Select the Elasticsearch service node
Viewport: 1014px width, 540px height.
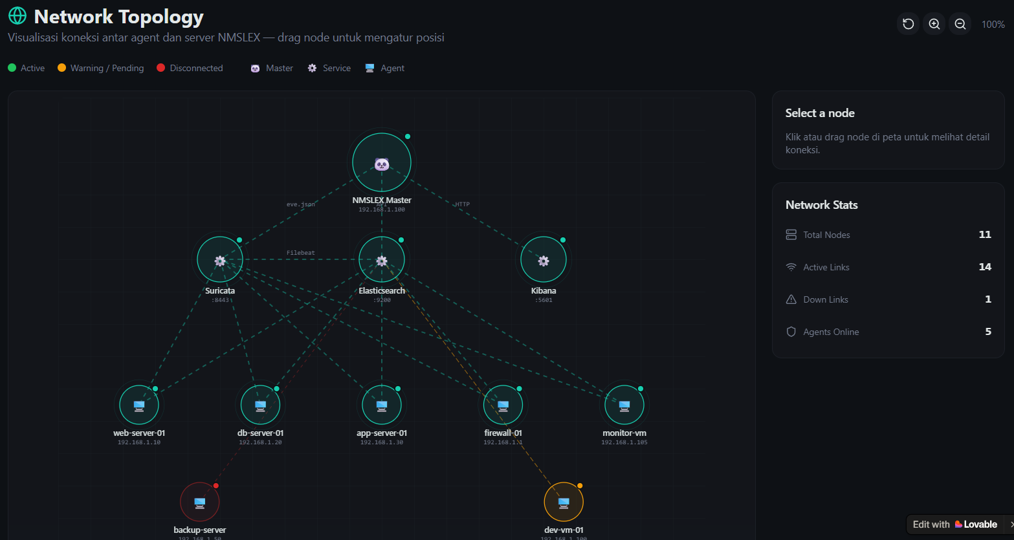coord(382,259)
